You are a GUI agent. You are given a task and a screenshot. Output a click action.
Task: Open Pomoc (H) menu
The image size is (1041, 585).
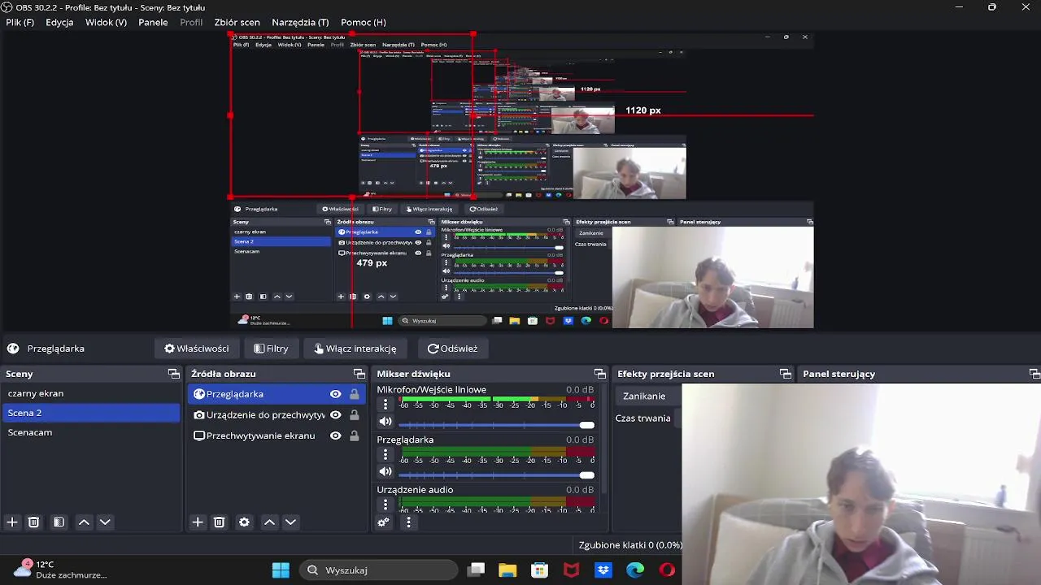pyautogui.click(x=364, y=22)
